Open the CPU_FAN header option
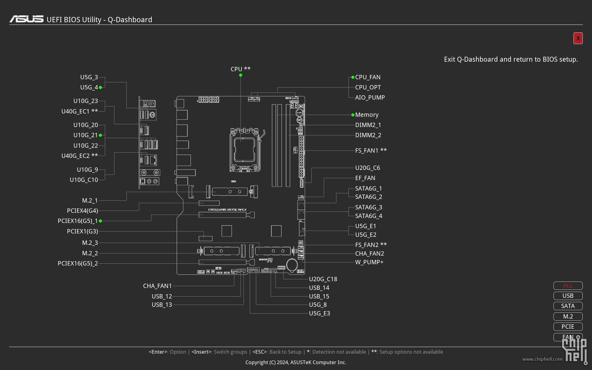The height and width of the screenshot is (370, 592). pos(368,77)
